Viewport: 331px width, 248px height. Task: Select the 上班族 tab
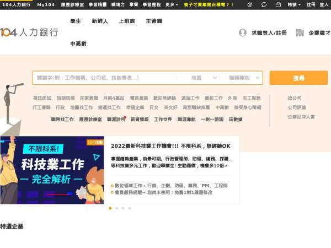point(127,21)
